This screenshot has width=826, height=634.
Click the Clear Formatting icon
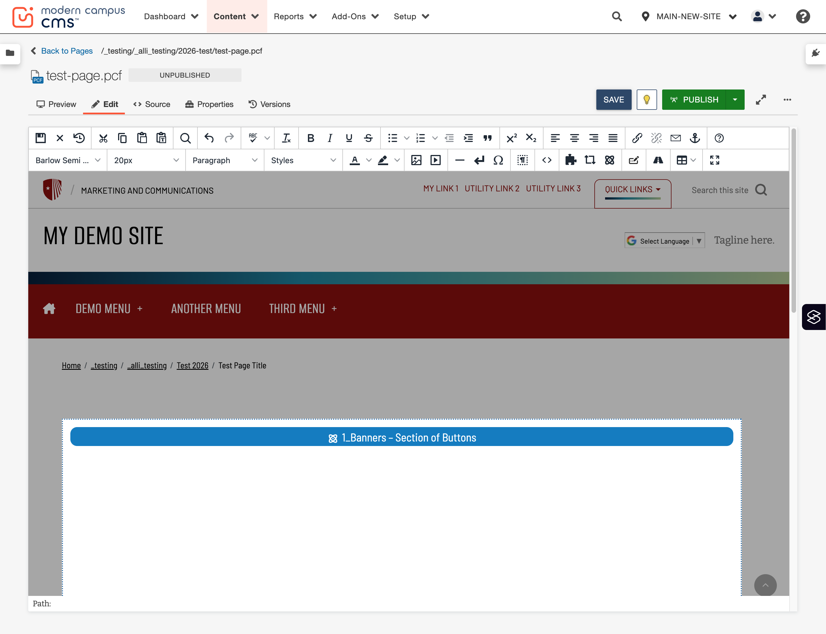coord(286,138)
